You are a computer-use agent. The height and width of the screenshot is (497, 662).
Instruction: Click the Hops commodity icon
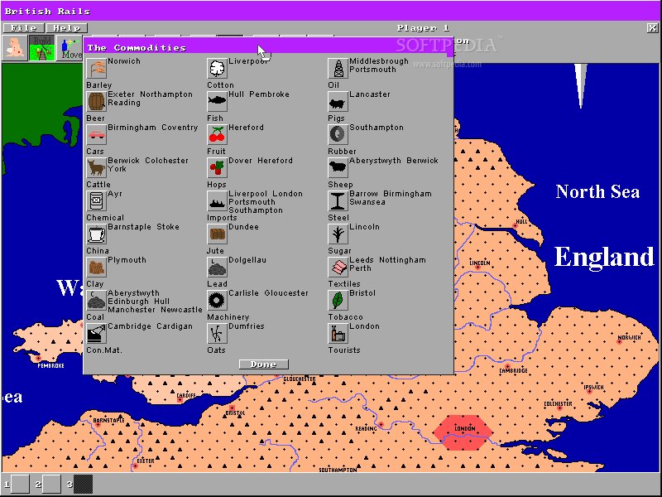(x=218, y=168)
